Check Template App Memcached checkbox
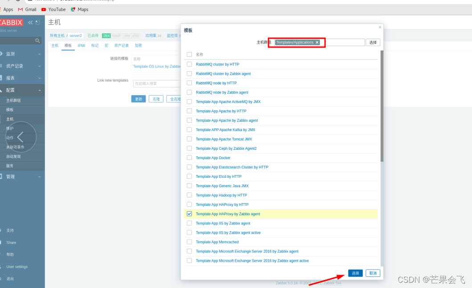 (x=189, y=242)
